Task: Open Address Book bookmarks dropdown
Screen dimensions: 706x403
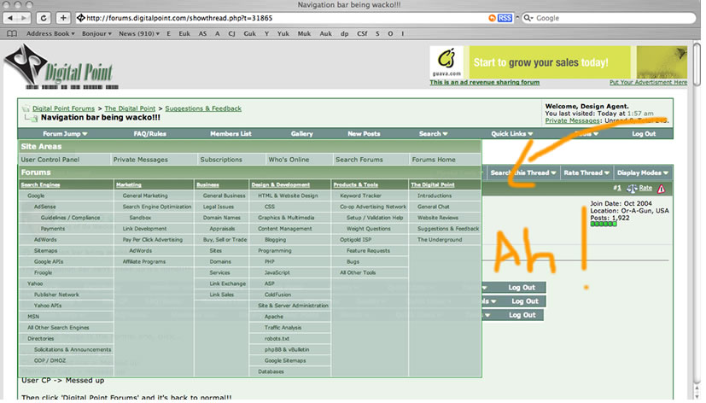Action: (50, 34)
